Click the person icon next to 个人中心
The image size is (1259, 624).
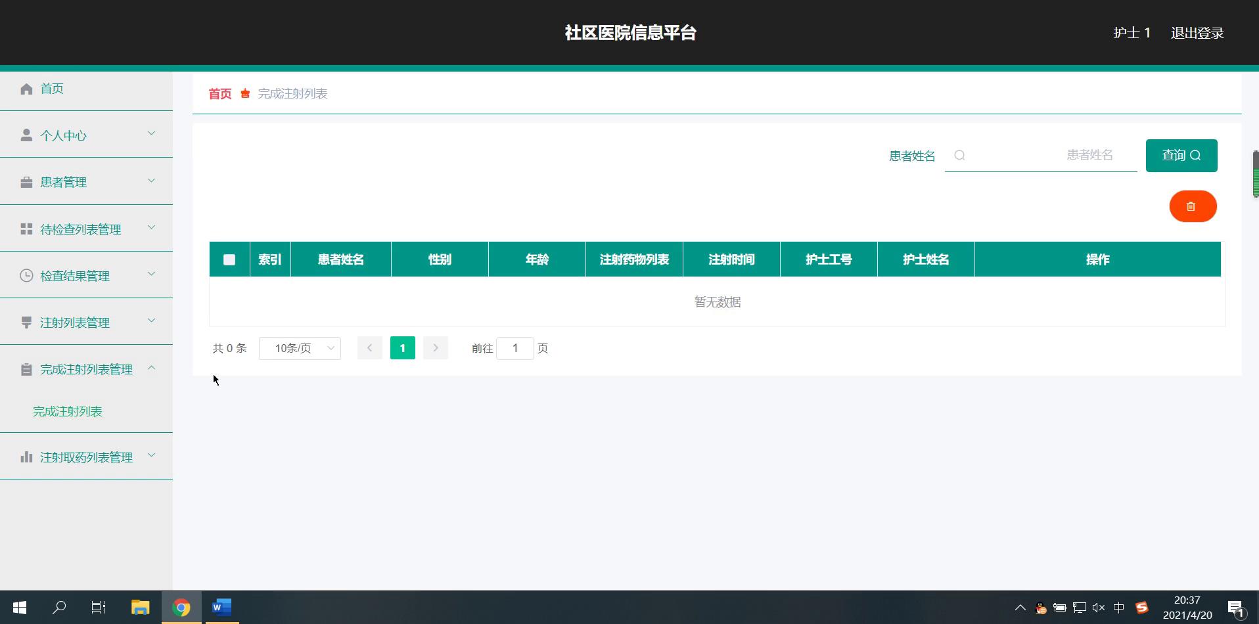pyautogui.click(x=26, y=135)
